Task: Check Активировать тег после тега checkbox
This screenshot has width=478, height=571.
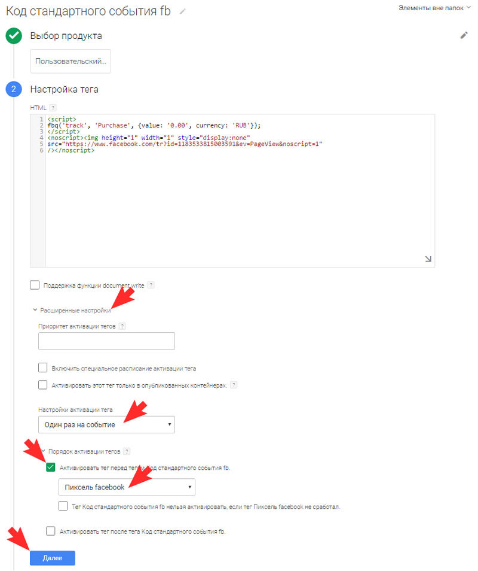Action: 51,531
